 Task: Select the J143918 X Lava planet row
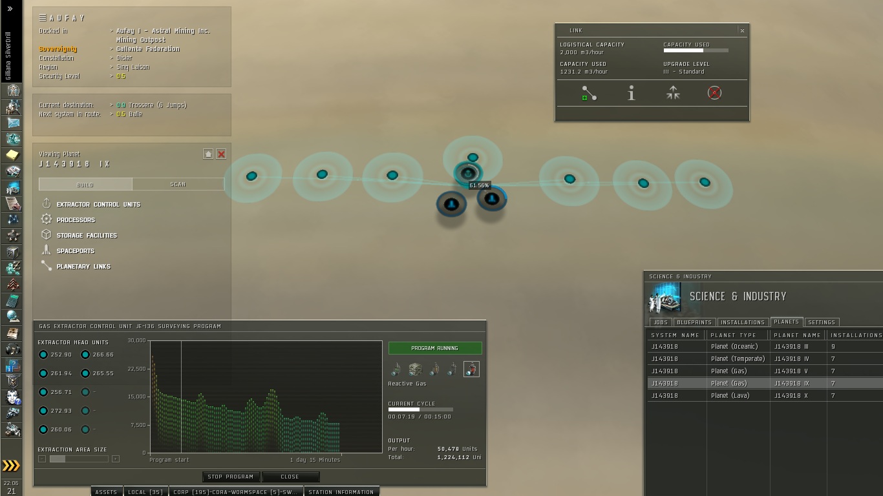tap(765, 395)
